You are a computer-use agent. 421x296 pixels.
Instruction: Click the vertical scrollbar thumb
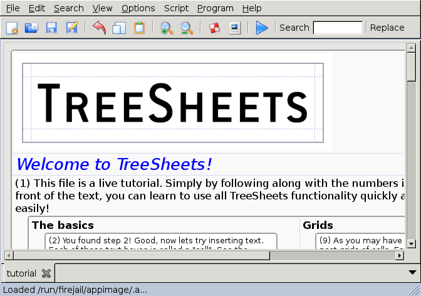412,67
